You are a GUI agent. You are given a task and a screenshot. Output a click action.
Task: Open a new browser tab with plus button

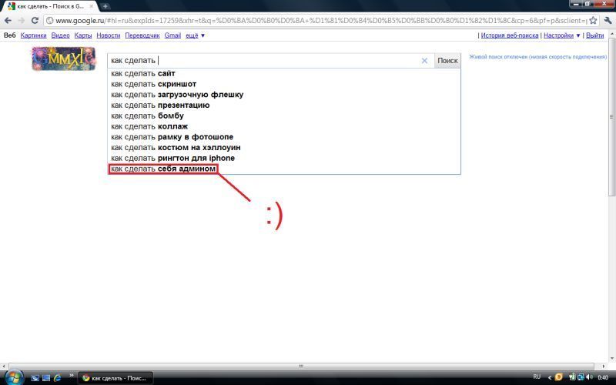point(105,6)
